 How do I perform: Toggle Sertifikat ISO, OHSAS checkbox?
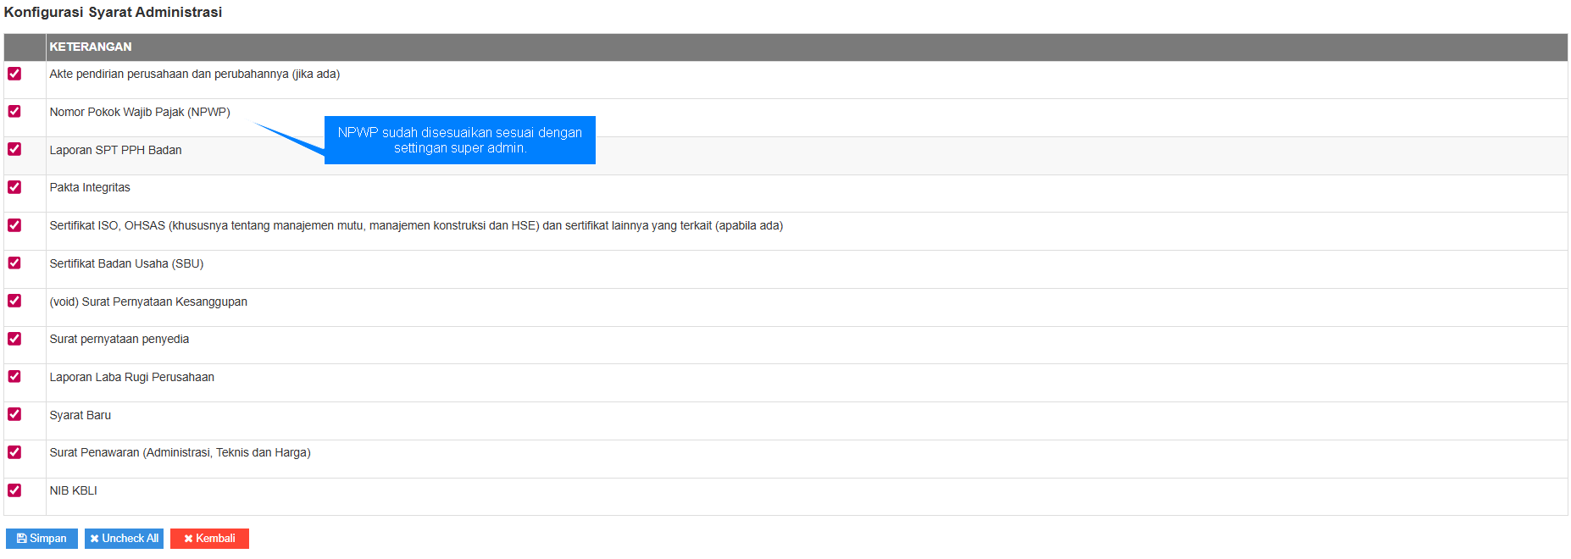(x=14, y=225)
